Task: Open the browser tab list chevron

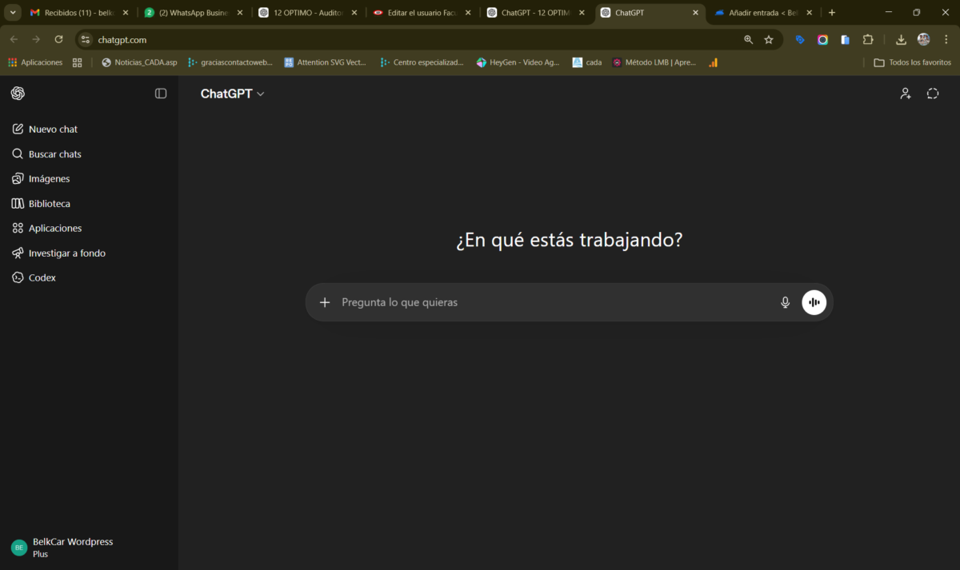Action: tap(11, 12)
